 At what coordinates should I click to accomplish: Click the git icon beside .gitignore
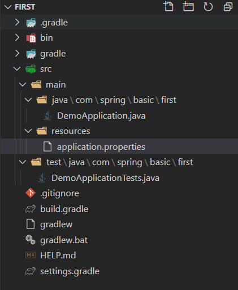tap(31, 193)
